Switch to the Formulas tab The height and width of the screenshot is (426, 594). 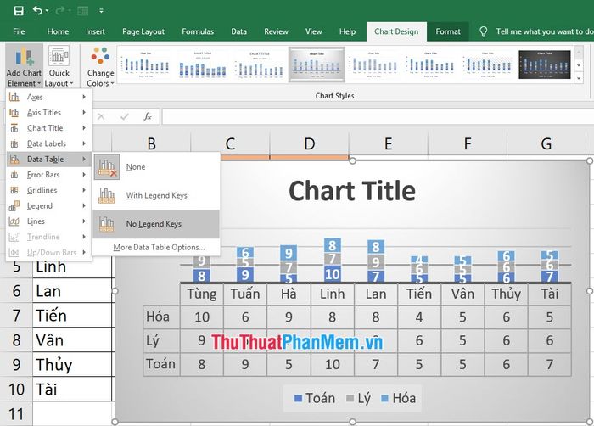[198, 31]
